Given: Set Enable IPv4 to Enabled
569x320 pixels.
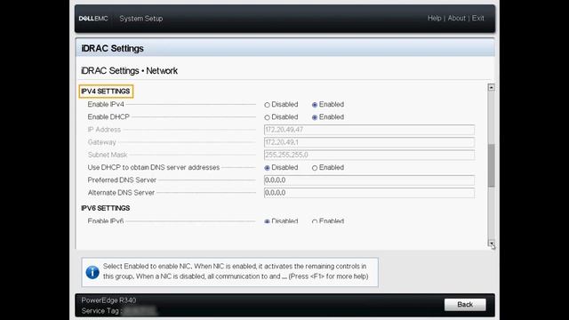Looking at the screenshot, I should pos(315,105).
